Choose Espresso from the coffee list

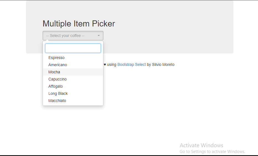click(73, 58)
